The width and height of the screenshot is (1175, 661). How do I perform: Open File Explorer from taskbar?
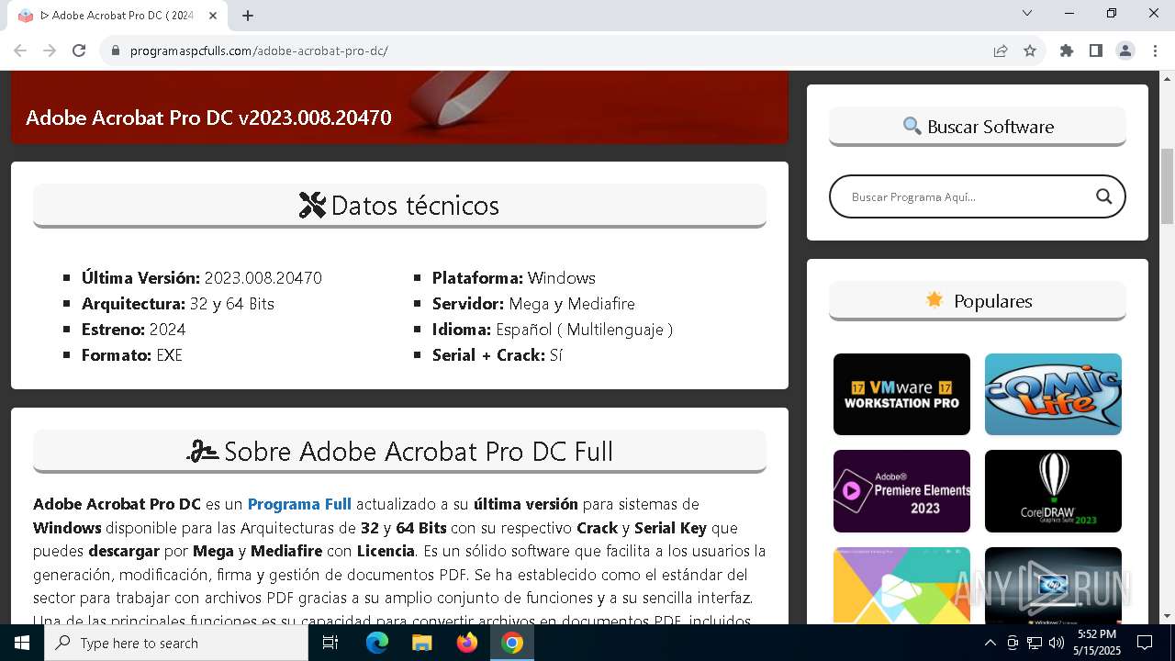(422, 643)
